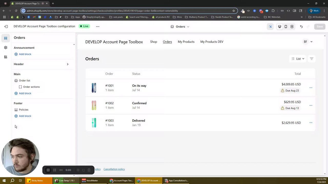Click the Live status badge
This screenshot has height=184, width=328.
pyautogui.click(x=84, y=26)
